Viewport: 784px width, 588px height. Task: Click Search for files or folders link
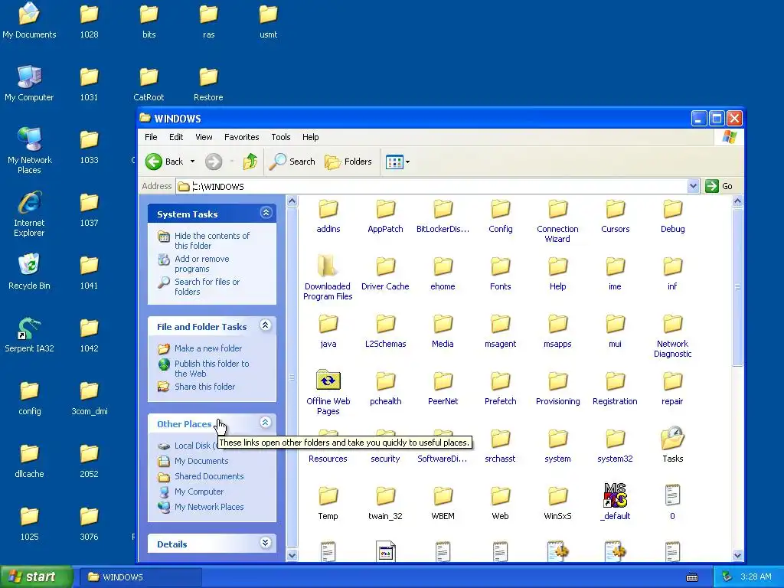pos(207,286)
